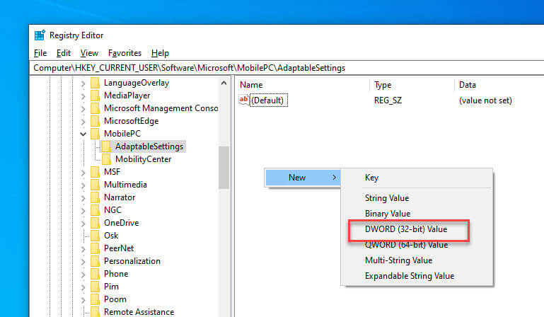Click the NGC folder icon

click(95, 210)
